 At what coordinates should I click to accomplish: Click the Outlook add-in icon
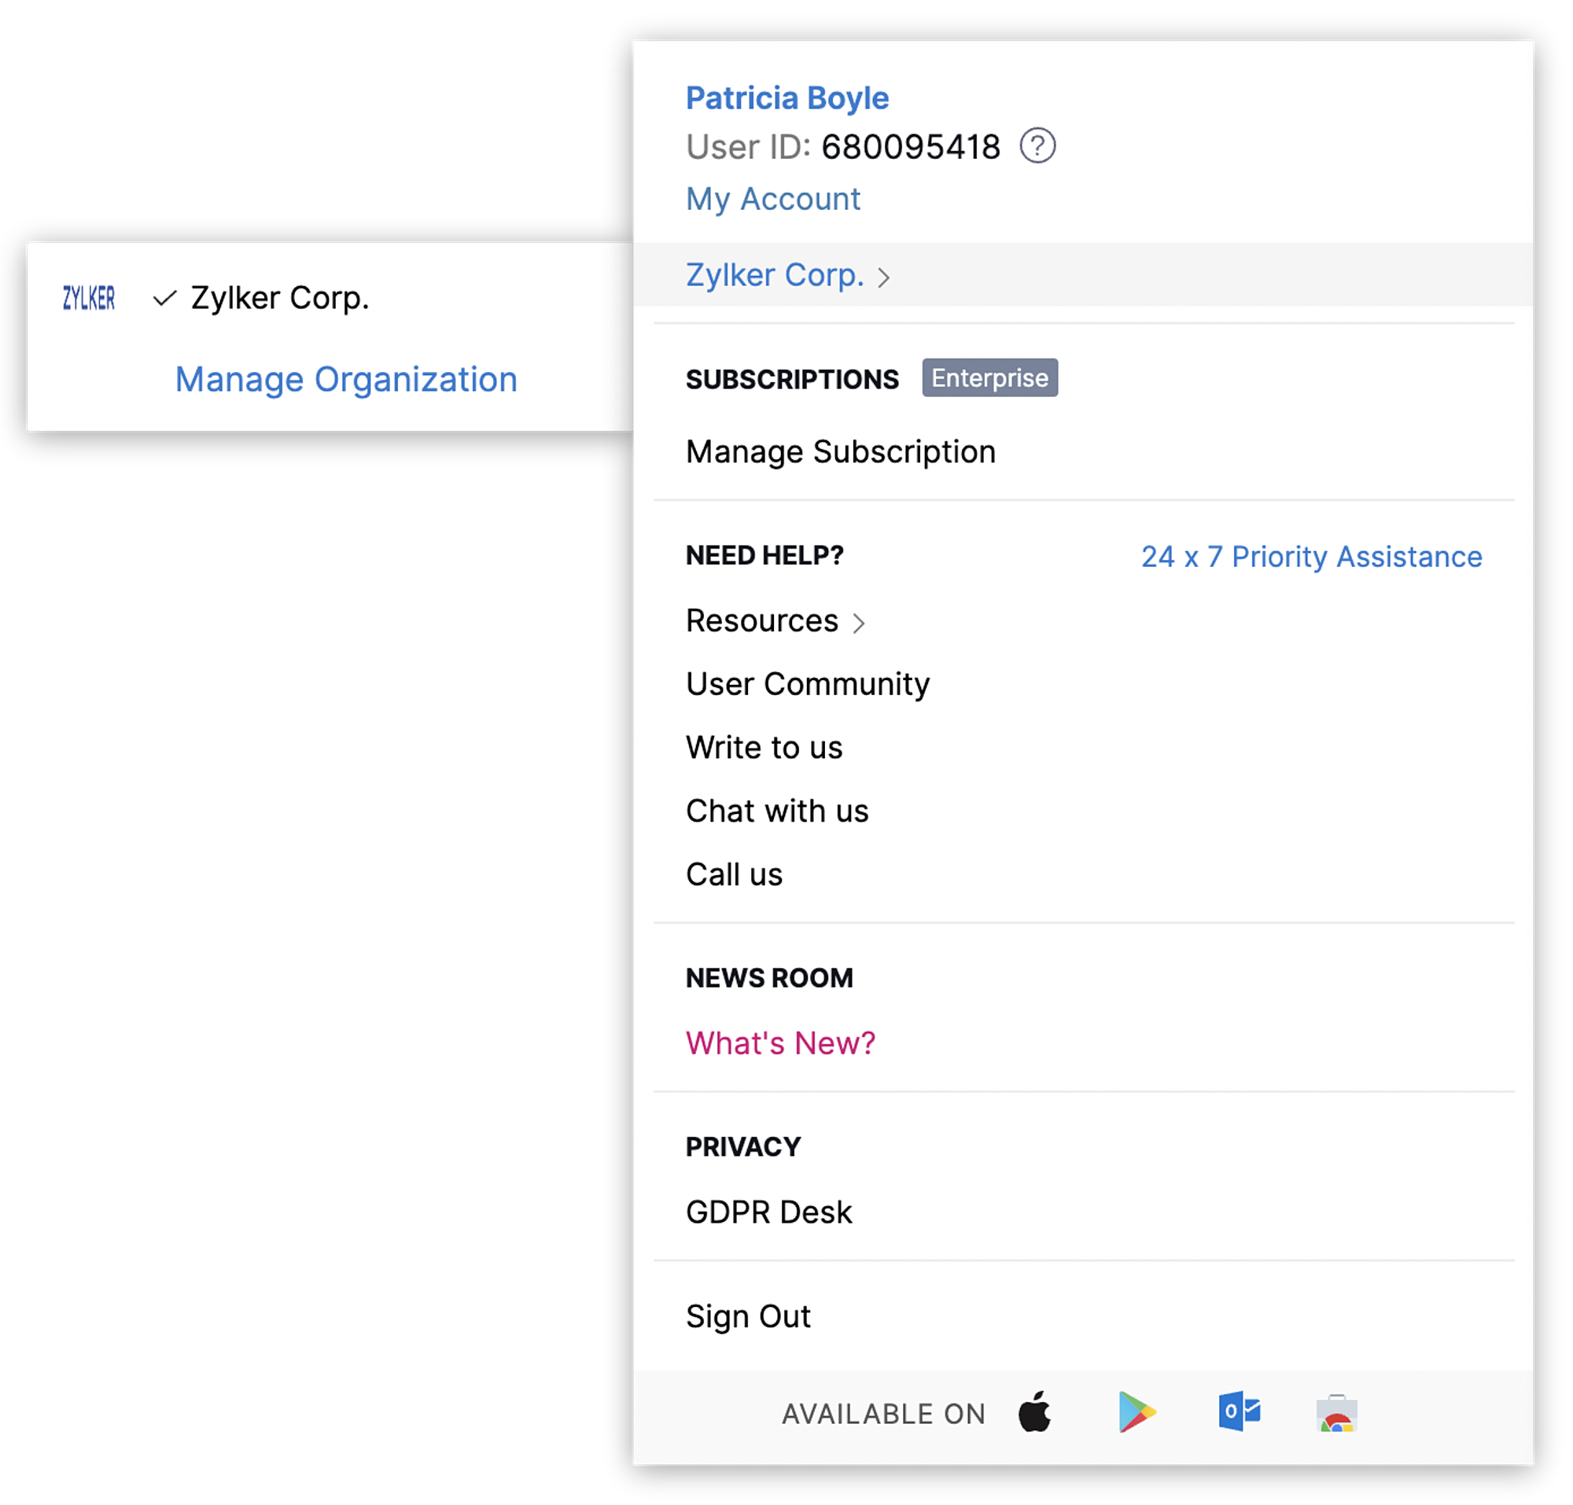tap(1238, 1412)
